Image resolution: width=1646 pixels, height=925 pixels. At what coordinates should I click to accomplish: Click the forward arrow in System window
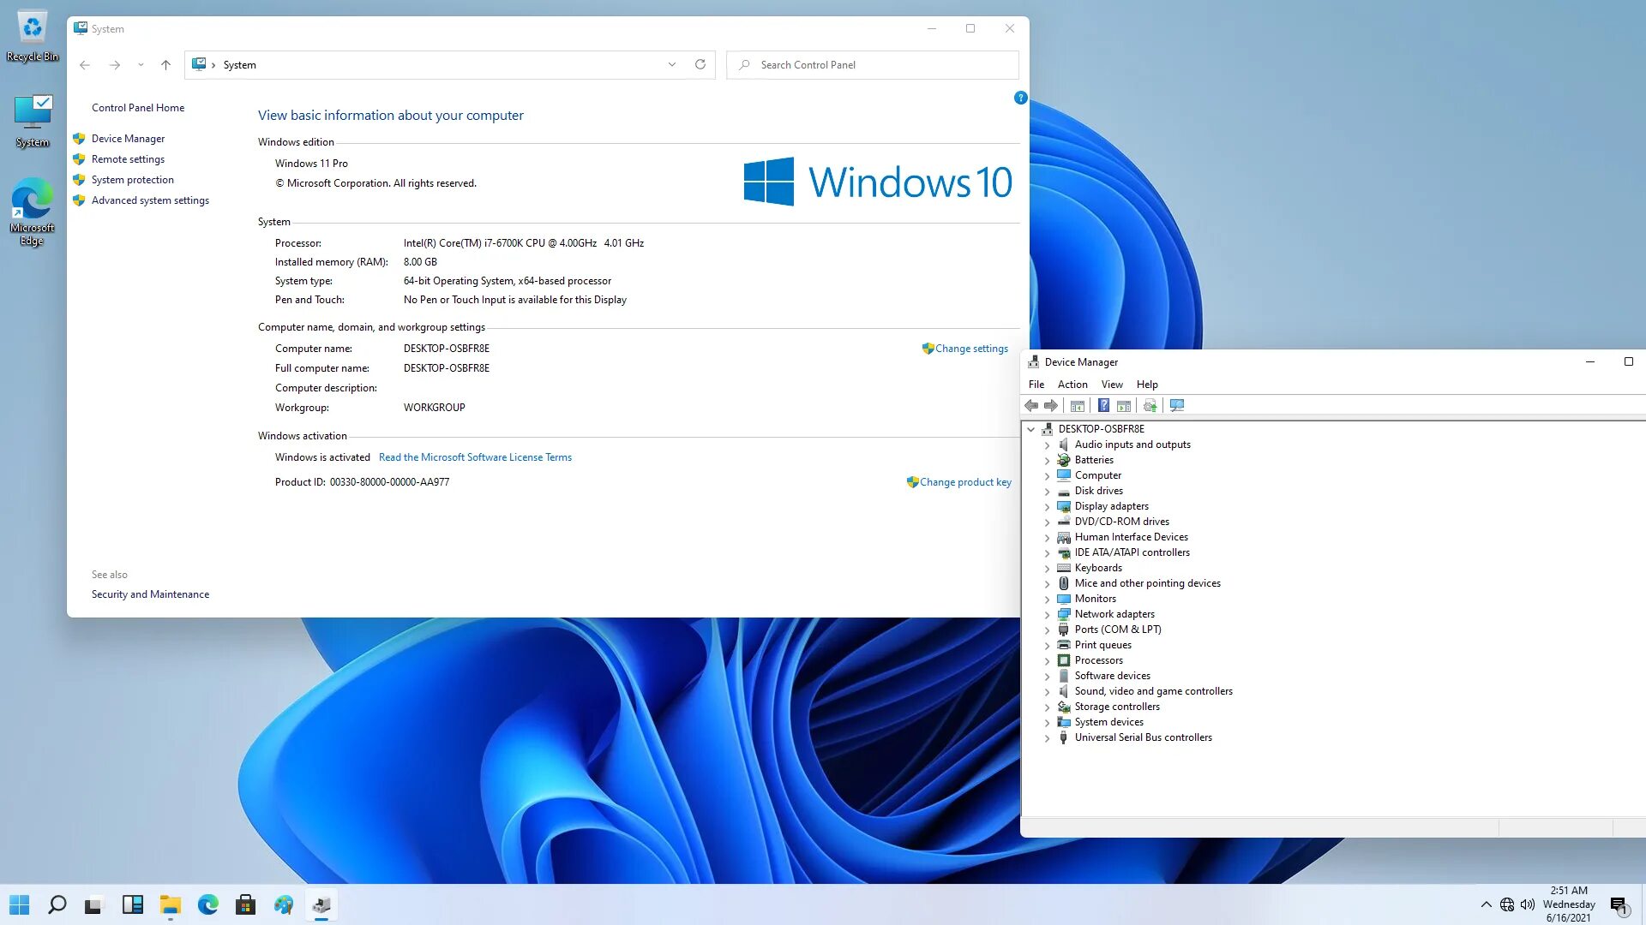(x=115, y=64)
